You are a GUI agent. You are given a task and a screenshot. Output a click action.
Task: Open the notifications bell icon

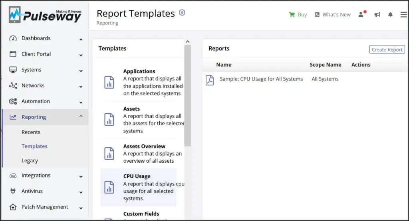[x=390, y=15]
